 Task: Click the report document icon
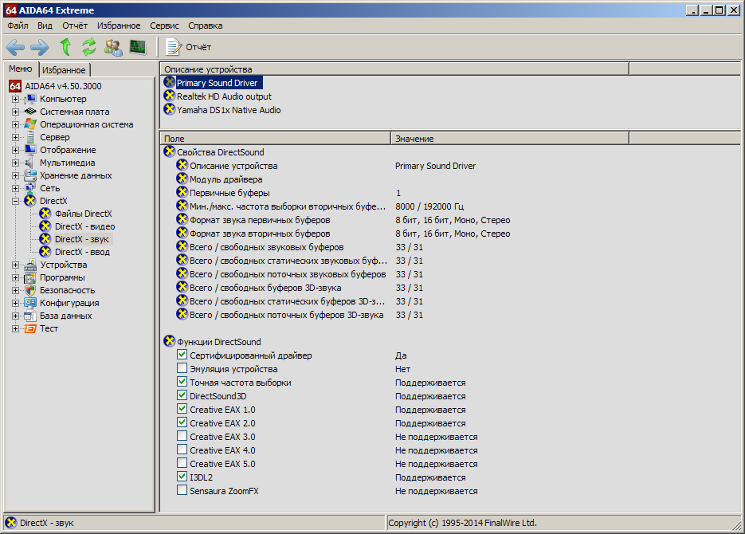[x=174, y=47]
